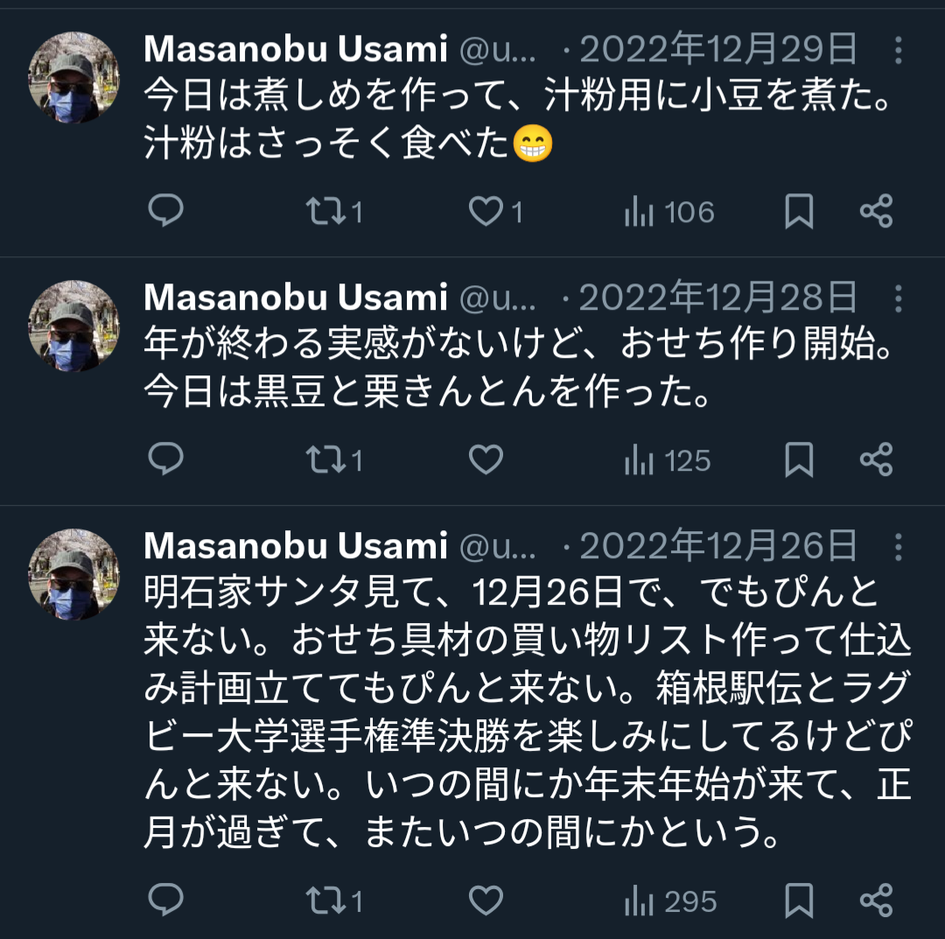Image resolution: width=945 pixels, height=939 pixels.
Task: Open Masanobu Usami profile from top tweet
Action: 296,49
